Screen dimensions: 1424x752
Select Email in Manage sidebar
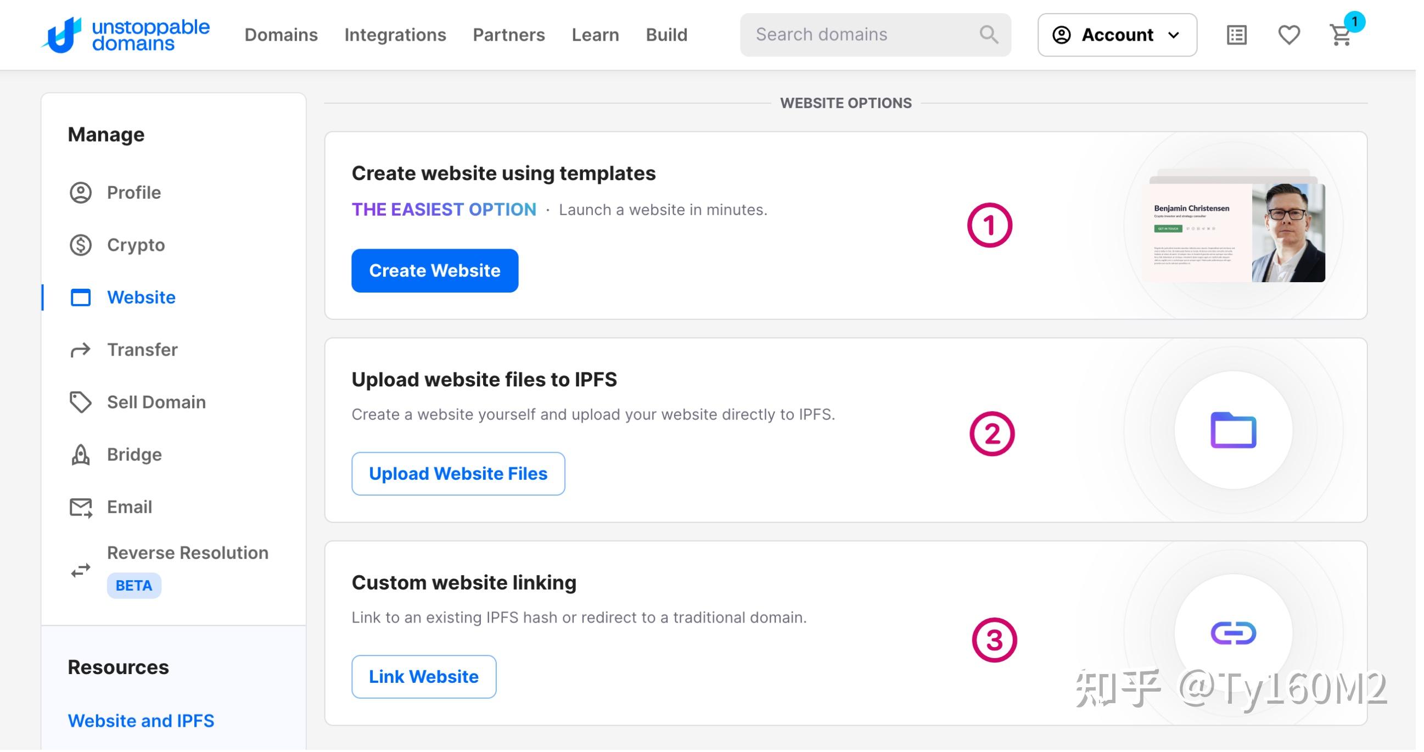click(130, 509)
